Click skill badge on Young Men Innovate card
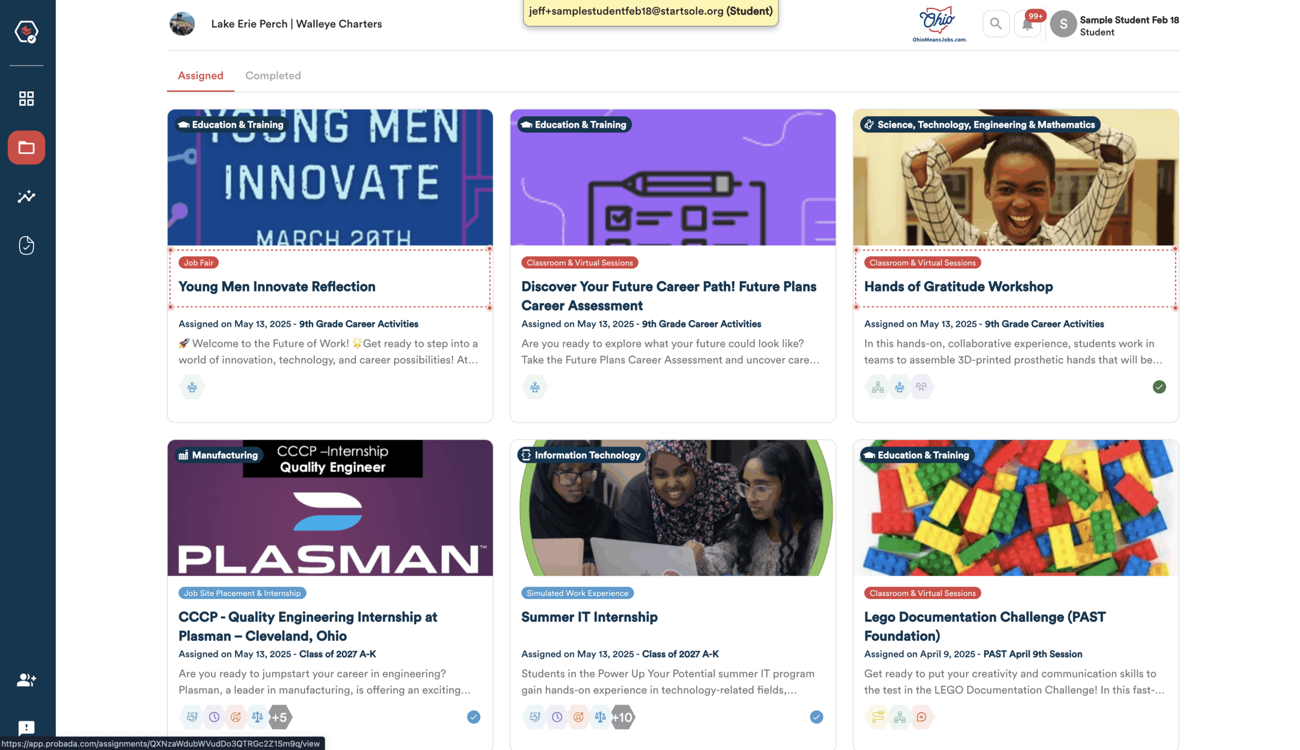Image resolution: width=1300 pixels, height=750 pixels. pos(192,387)
